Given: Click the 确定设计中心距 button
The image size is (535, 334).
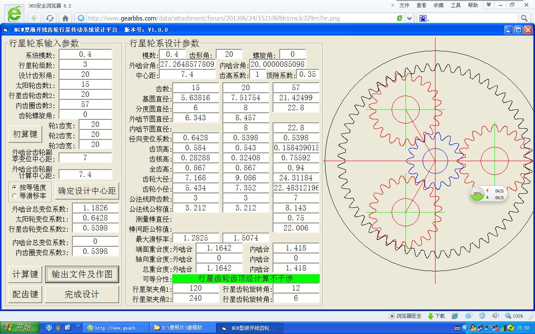Looking at the screenshot, I should [x=87, y=191].
